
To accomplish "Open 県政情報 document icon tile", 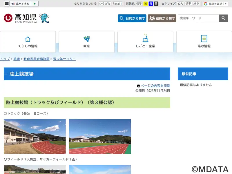I will [204, 42].
